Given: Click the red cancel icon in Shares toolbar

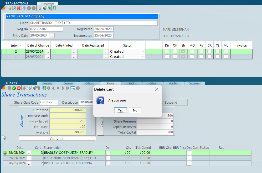Looking at the screenshot, I should (x=19, y=88).
